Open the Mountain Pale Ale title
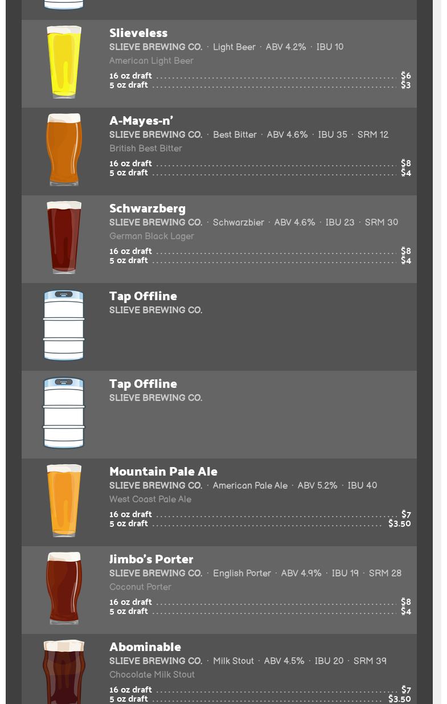 point(163,472)
